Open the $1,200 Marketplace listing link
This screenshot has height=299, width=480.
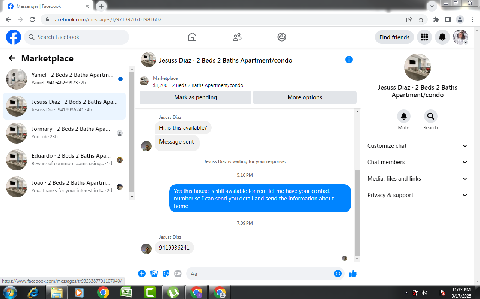click(198, 85)
